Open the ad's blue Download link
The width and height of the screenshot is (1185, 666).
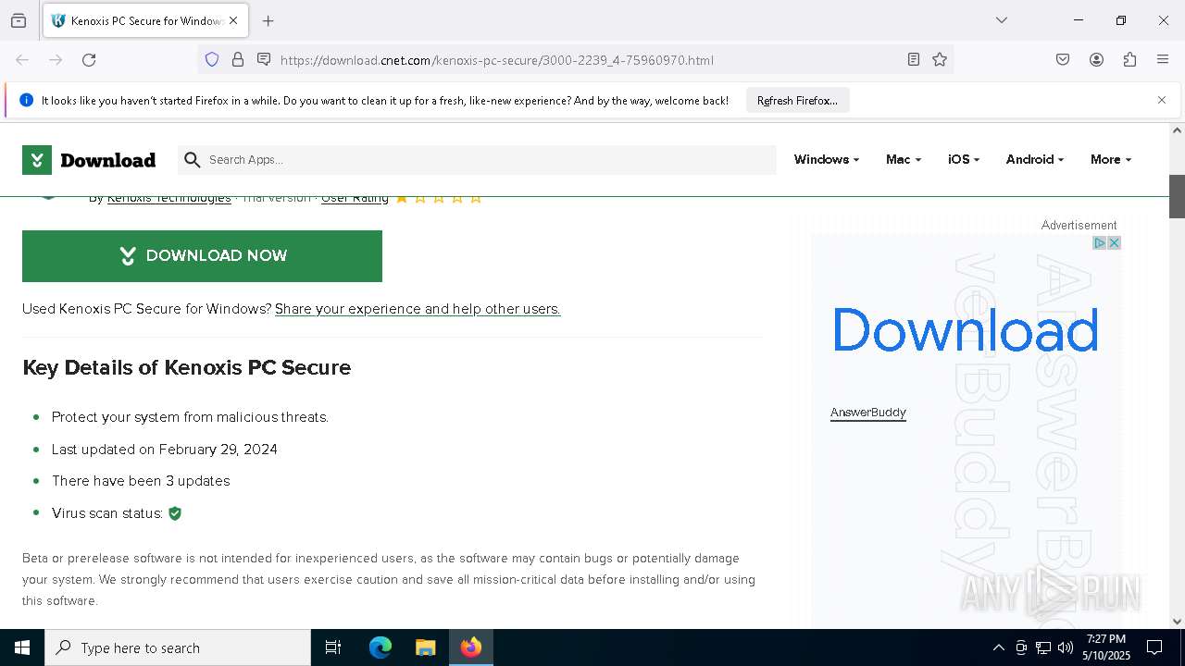click(965, 330)
